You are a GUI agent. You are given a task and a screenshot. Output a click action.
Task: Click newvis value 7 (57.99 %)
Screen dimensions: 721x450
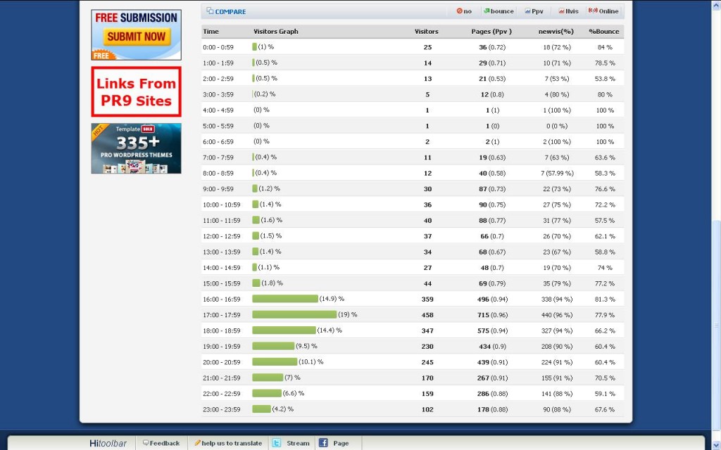point(557,173)
